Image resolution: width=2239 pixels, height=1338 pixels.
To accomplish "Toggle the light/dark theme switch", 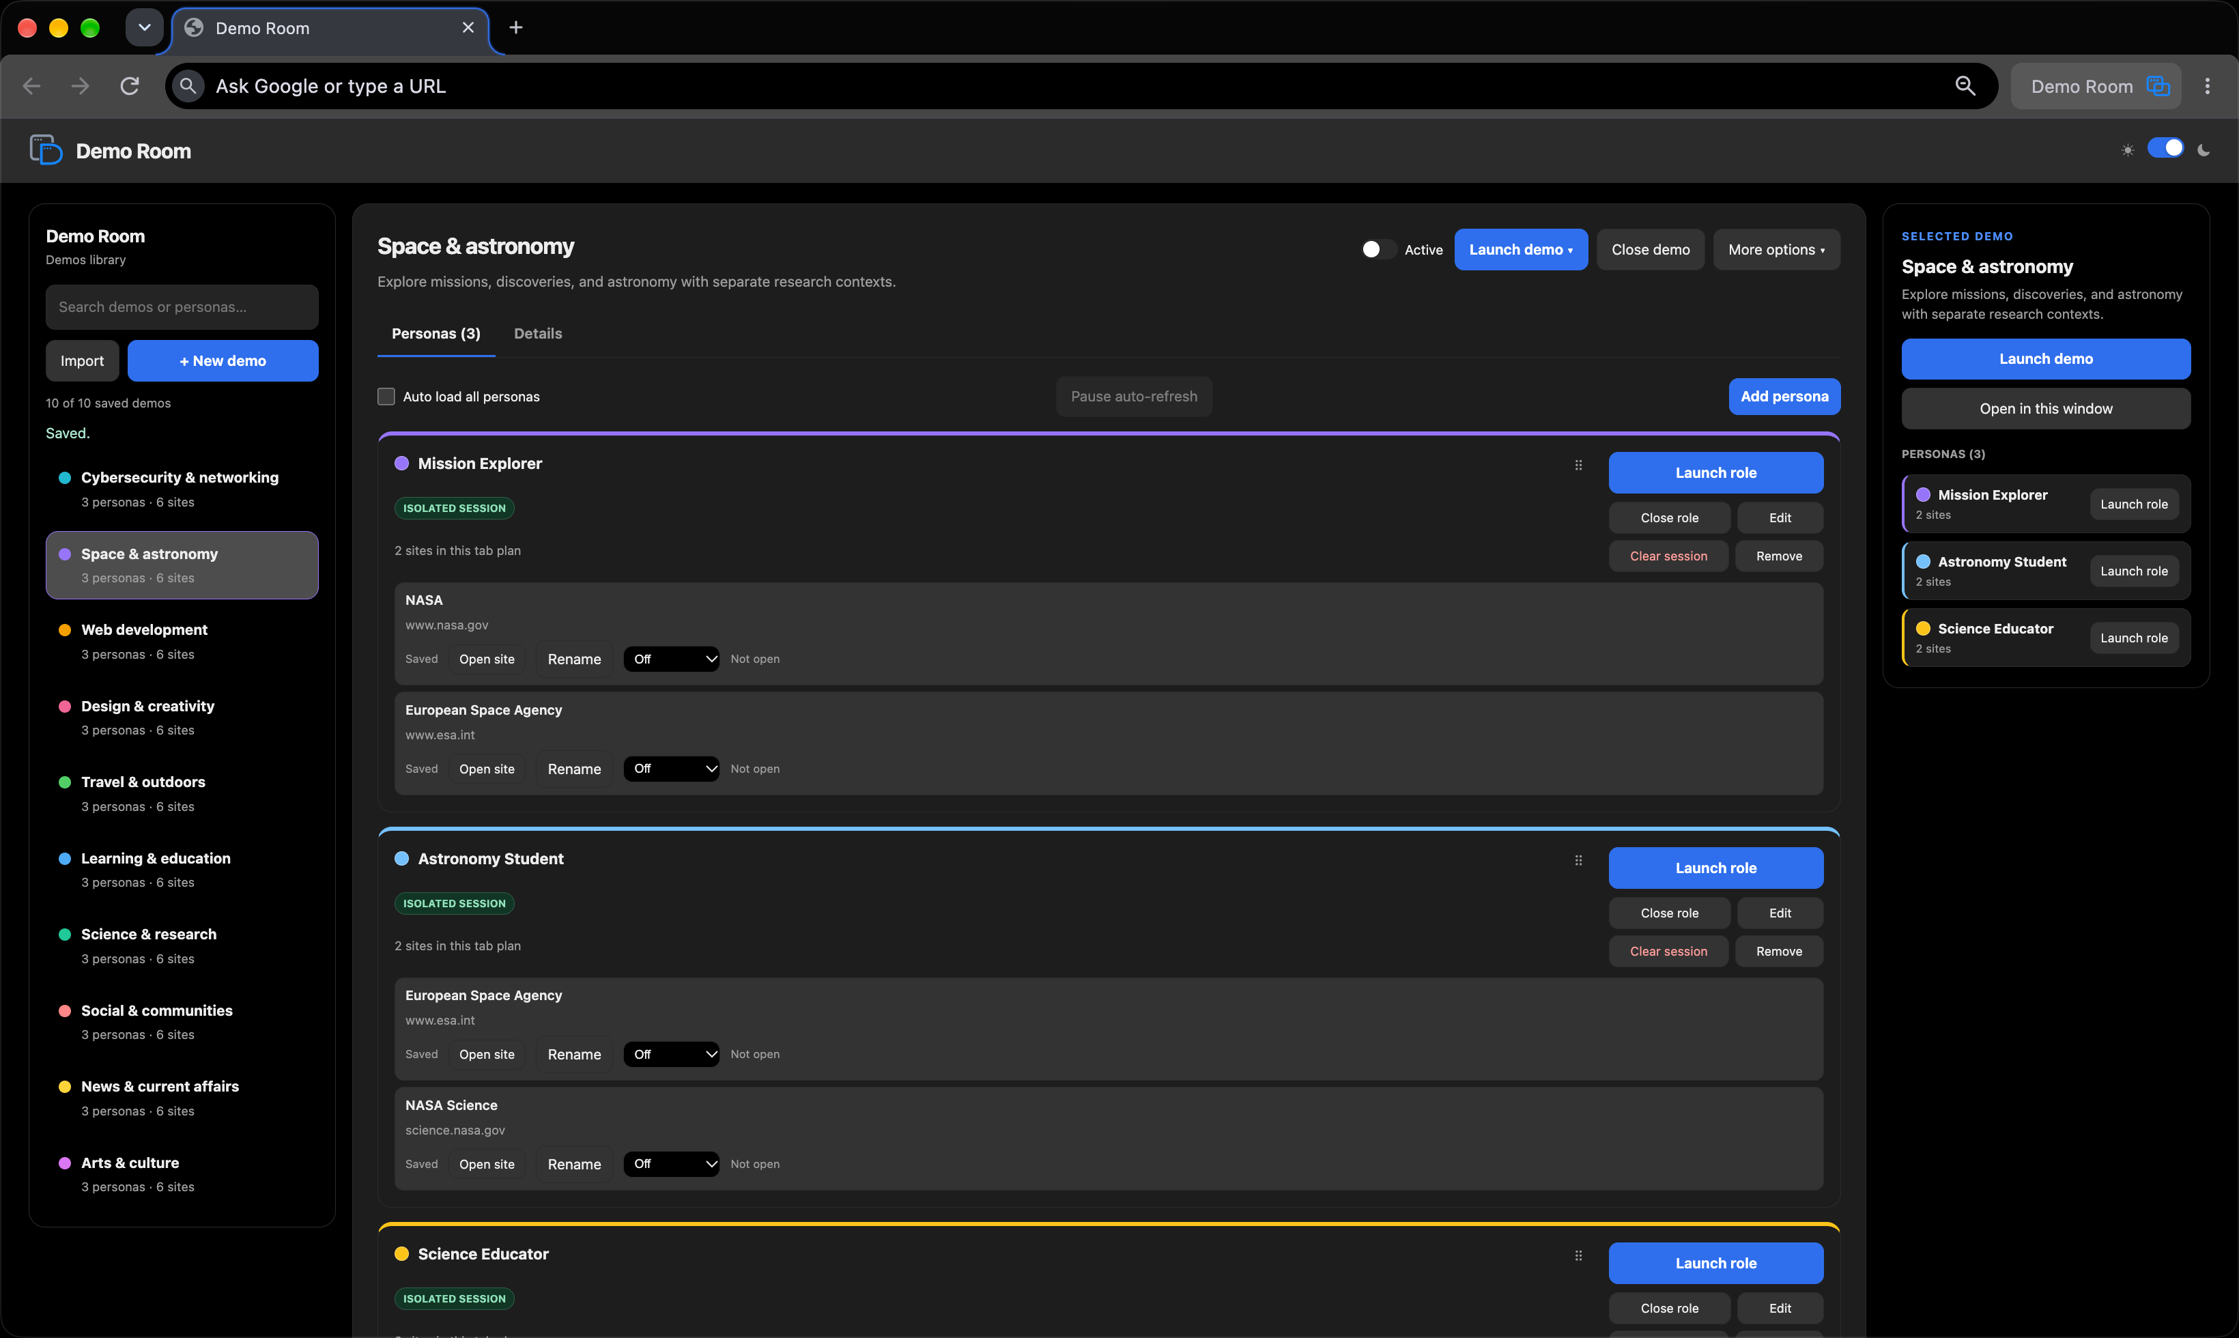I will pyautogui.click(x=2166, y=148).
